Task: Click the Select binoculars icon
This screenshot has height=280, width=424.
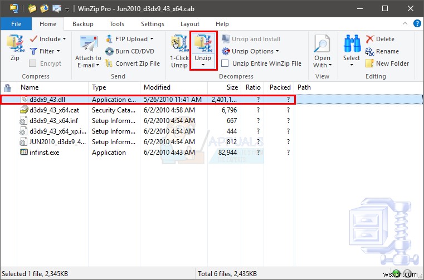Action: click(x=352, y=43)
